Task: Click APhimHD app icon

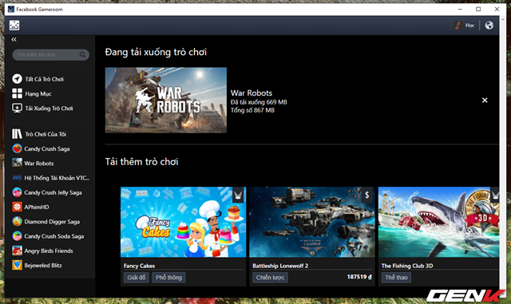Action: 17,207
